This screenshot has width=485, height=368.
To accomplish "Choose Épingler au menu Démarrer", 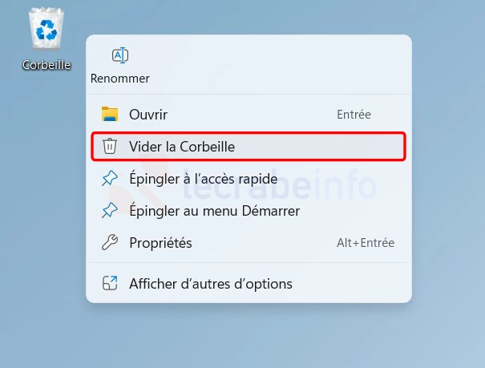I will tap(214, 211).
